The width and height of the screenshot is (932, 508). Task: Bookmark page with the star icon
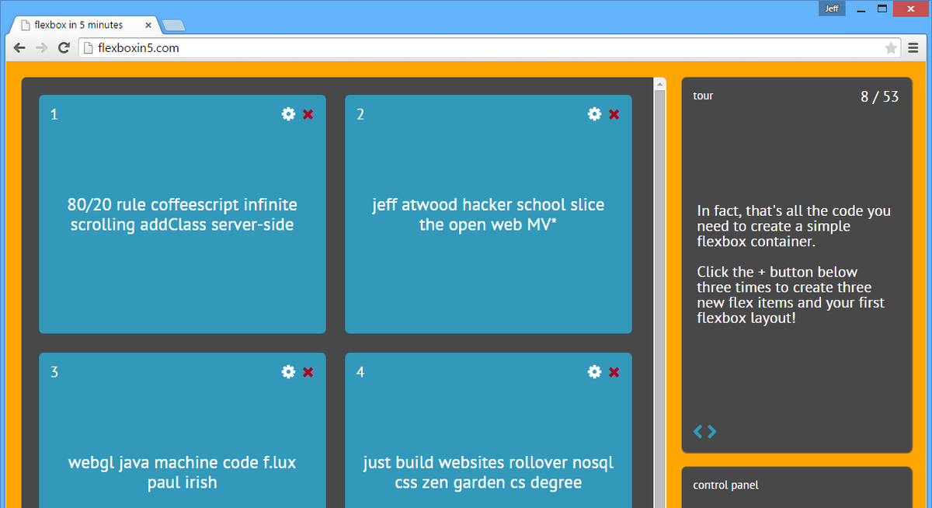coord(891,48)
